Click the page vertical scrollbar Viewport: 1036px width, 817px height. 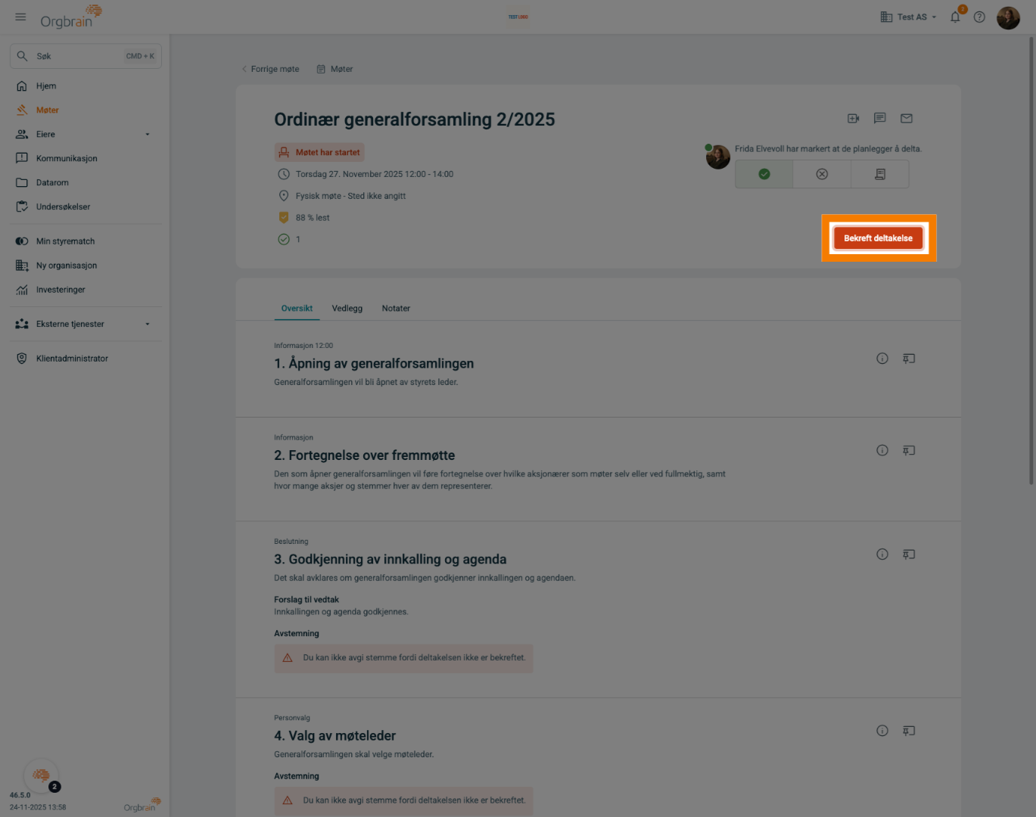[x=1031, y=257]
